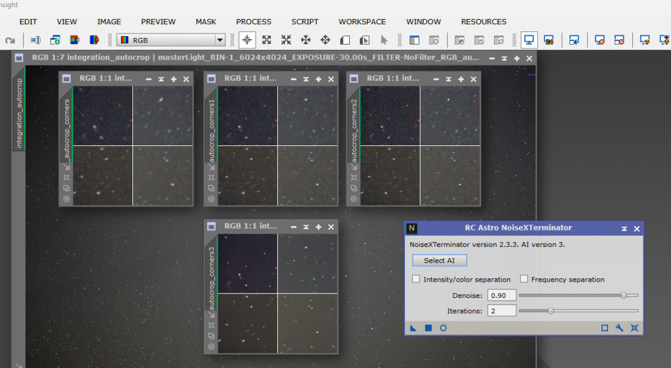The width and height of the screenshot is (671, 368).
Task: Open the RGB display channel dropdown
Action: pos(171,40)
